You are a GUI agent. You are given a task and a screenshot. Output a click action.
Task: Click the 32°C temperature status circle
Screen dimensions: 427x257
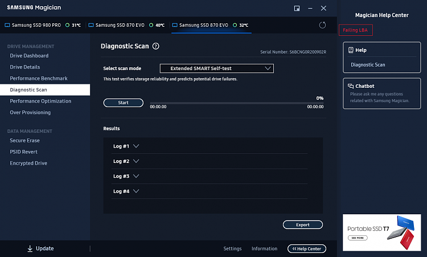coord(235,25)
